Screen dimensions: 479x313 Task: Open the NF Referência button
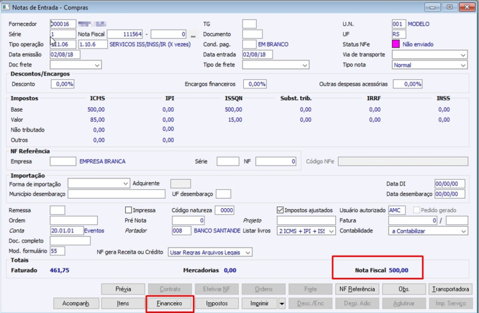[357, 289]
